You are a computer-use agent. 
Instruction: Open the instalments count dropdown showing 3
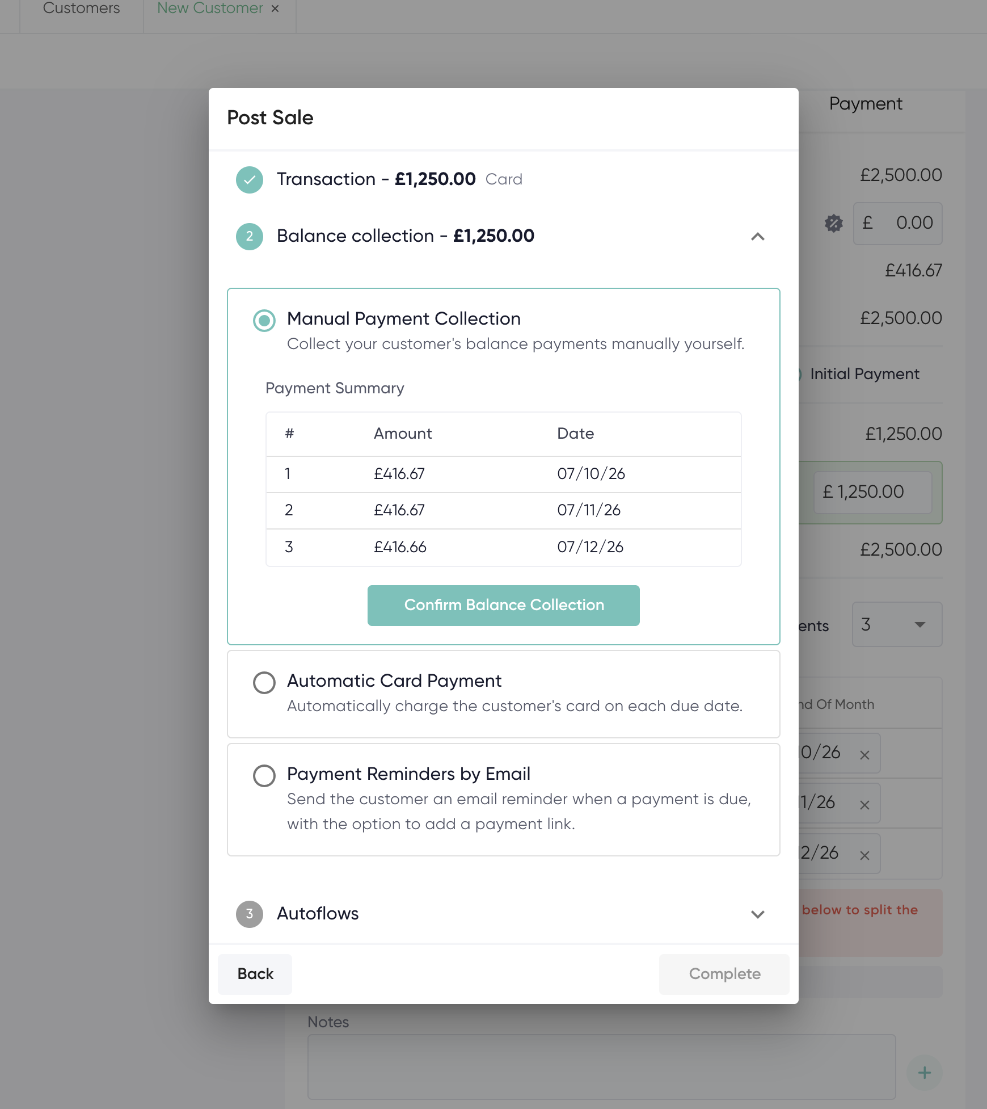pyautogui.click(x=897, y=624)
